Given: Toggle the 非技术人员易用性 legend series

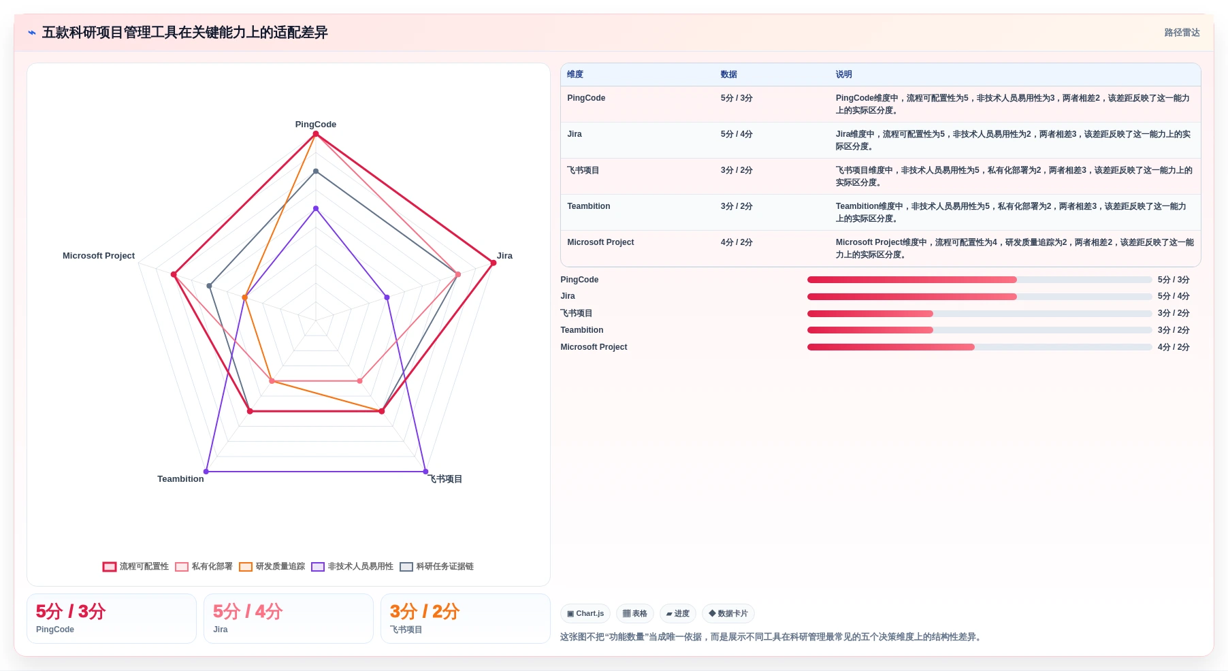Looking at the screenshot, I should click(352, 566).
